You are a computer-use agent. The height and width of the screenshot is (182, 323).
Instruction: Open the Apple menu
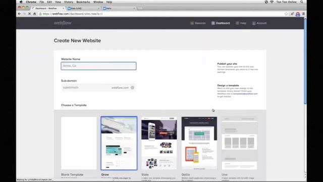click(21, 2)
